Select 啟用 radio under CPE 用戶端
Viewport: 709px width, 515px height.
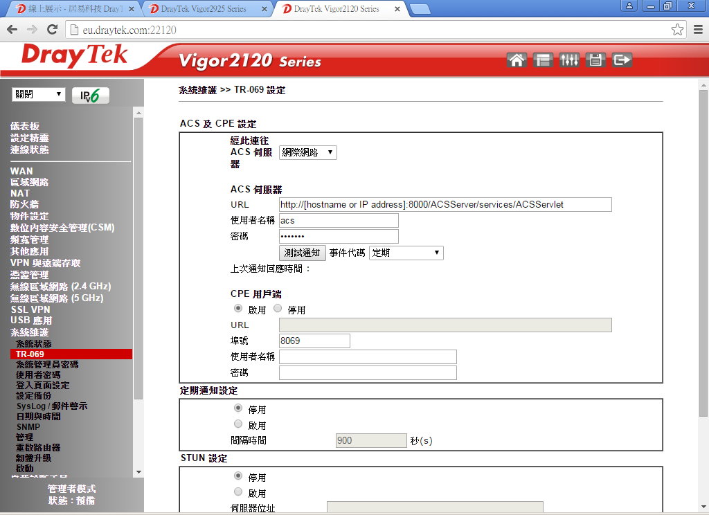coord(238,308)
